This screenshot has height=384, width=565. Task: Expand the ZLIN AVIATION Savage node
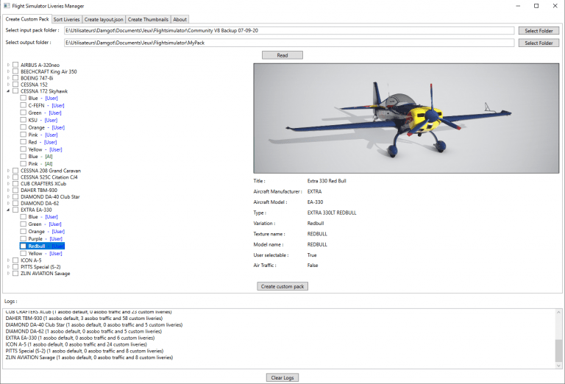[8, 274]
